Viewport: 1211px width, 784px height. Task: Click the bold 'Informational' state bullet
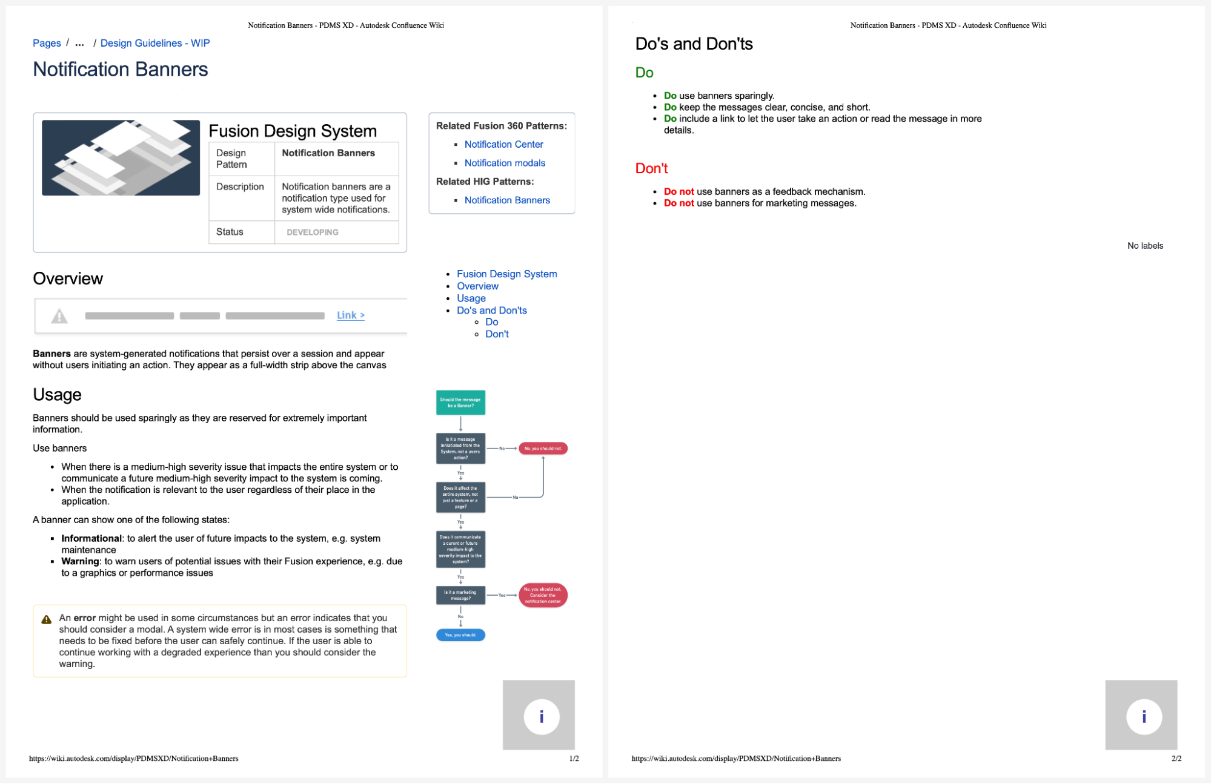pyautogui.click(x=91, y=538)
